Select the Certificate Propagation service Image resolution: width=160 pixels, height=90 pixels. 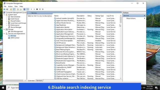64,72
